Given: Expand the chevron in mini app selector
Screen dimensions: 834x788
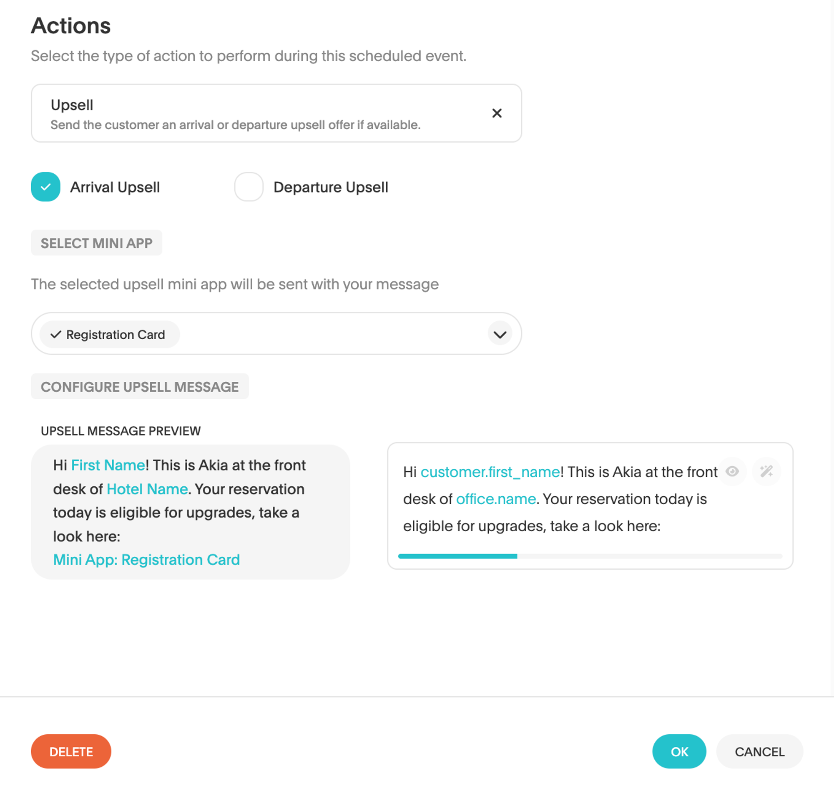Looking at the screenshot, I should click(500, 334).
